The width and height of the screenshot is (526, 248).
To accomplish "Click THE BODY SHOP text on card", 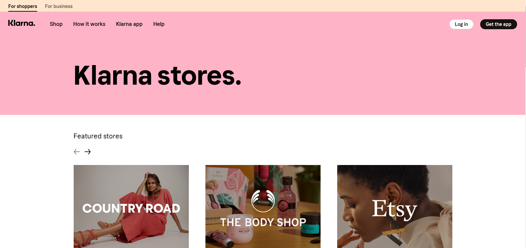I will point(263,222).
